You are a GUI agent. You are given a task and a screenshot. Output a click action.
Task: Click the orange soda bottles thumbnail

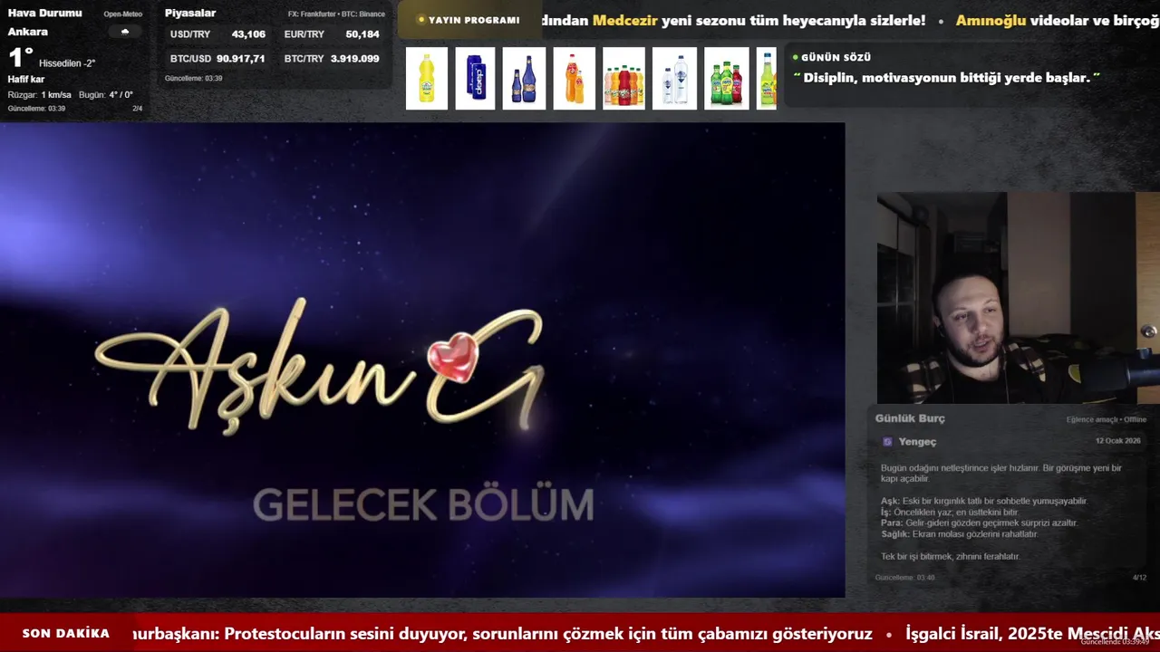coord(574,79)
